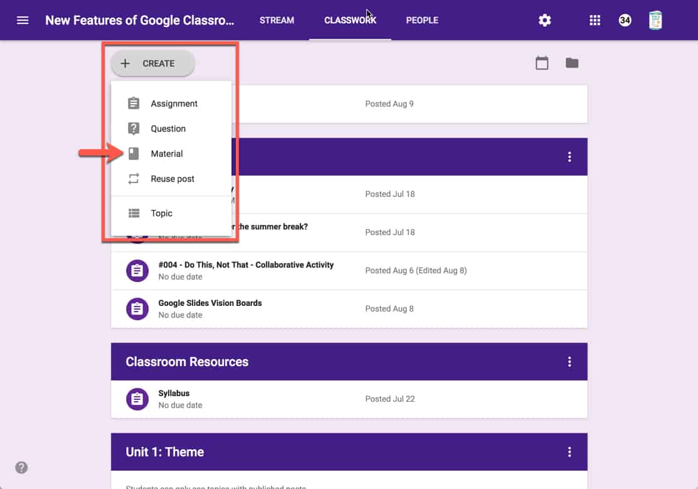
Task: Choose Topic from Create menu
Action: click(x=171, y=213)
